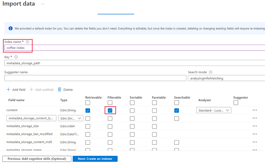Click the info icon beside Search mode
This screenshot has height=163, width=265.
(210, 72)
